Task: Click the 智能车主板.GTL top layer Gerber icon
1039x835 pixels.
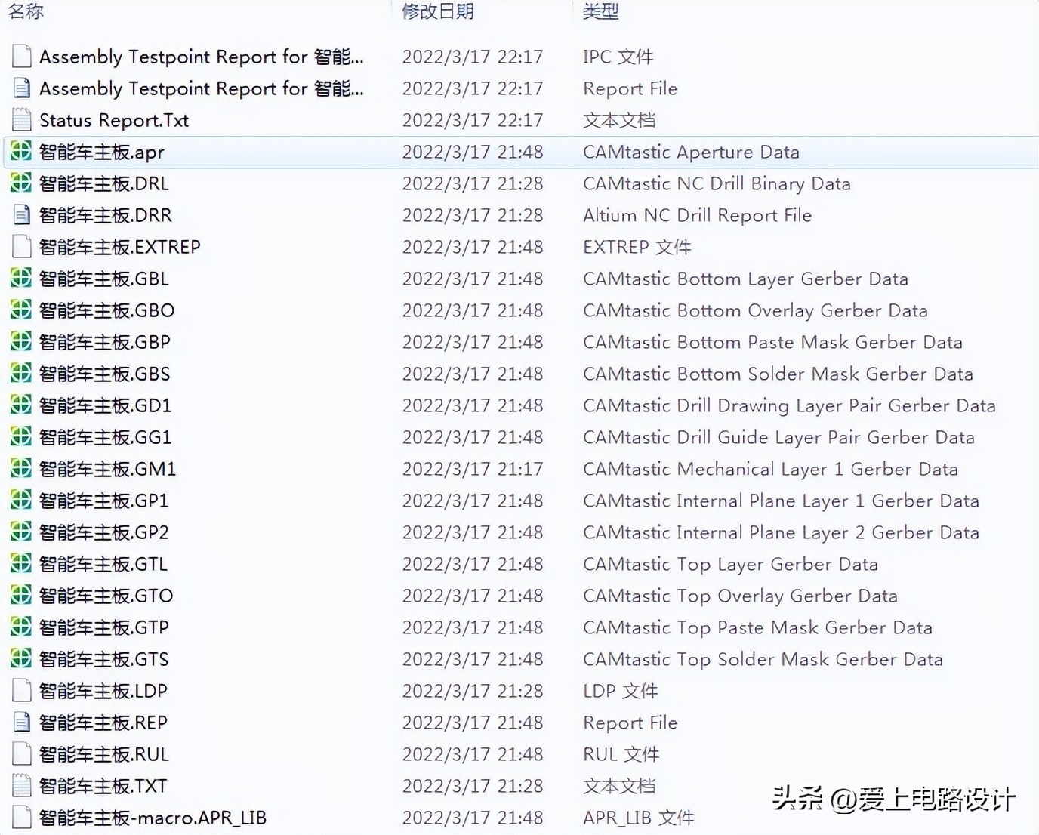Action: (21, 564)
